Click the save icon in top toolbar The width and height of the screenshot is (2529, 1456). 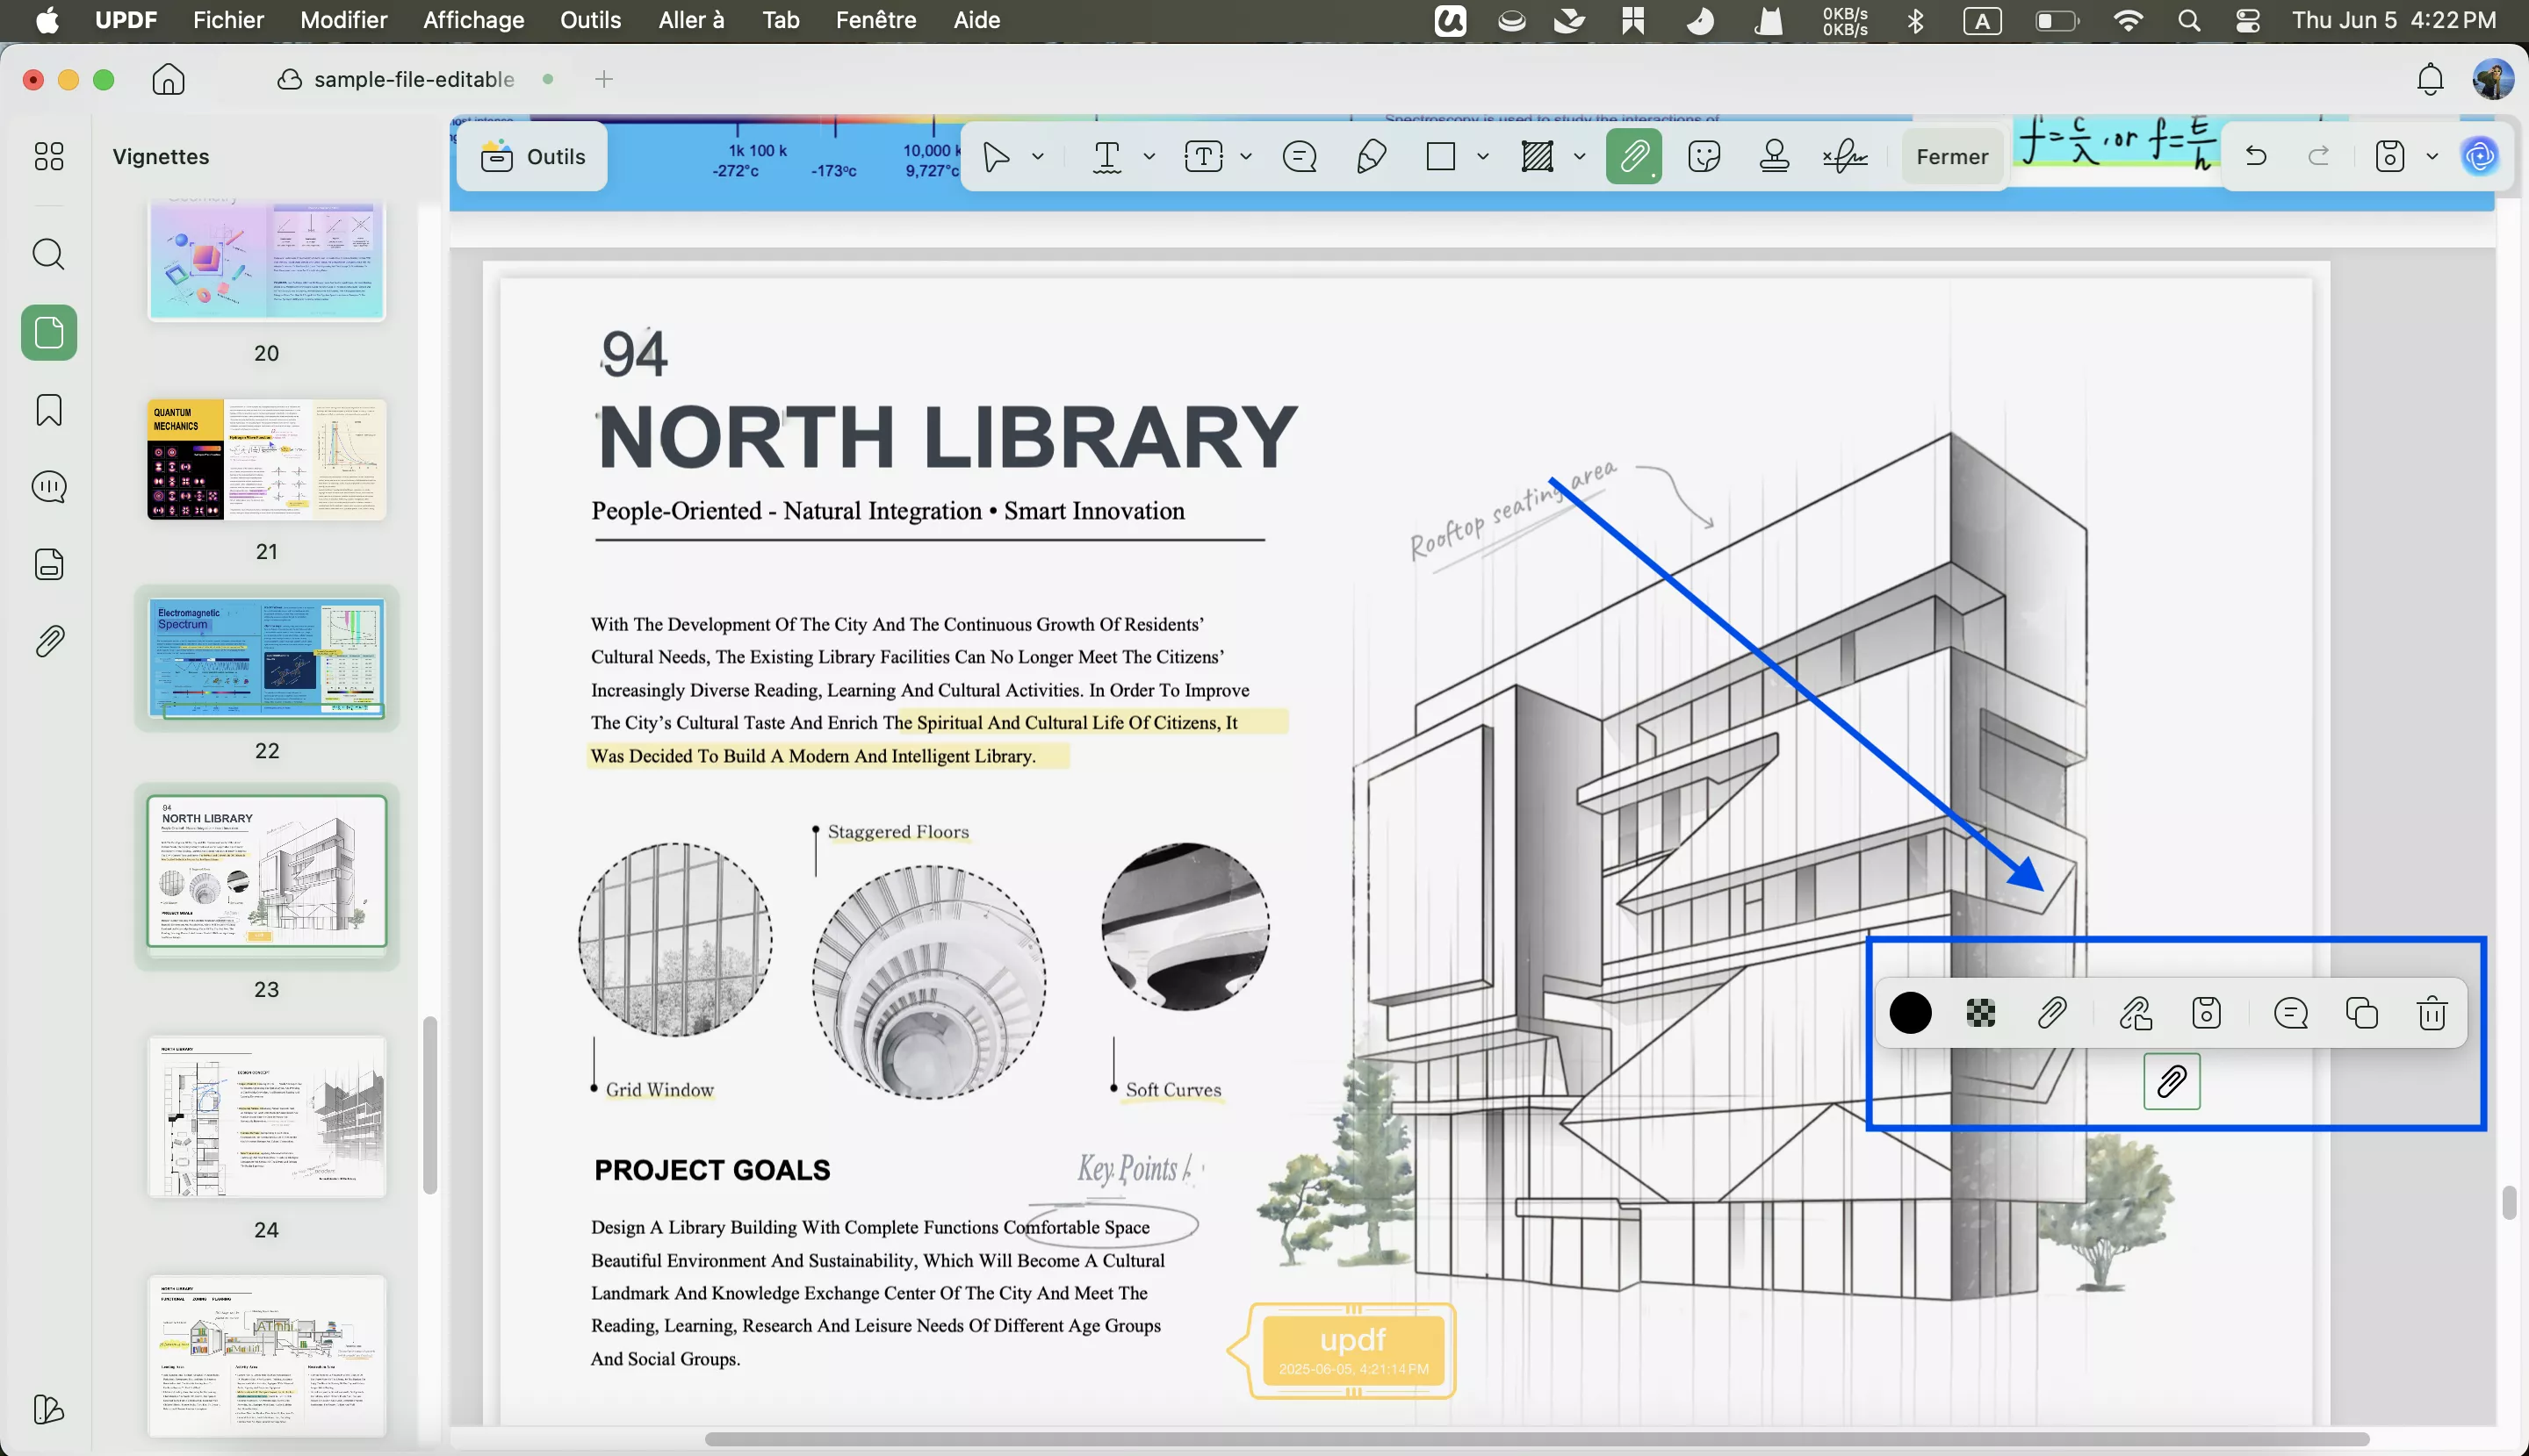(x=2390, y=157)
